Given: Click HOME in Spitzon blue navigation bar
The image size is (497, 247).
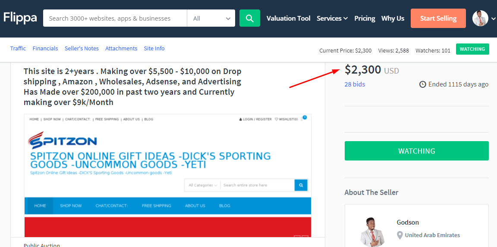Looking at the screenshot, I should coord(40,206).
